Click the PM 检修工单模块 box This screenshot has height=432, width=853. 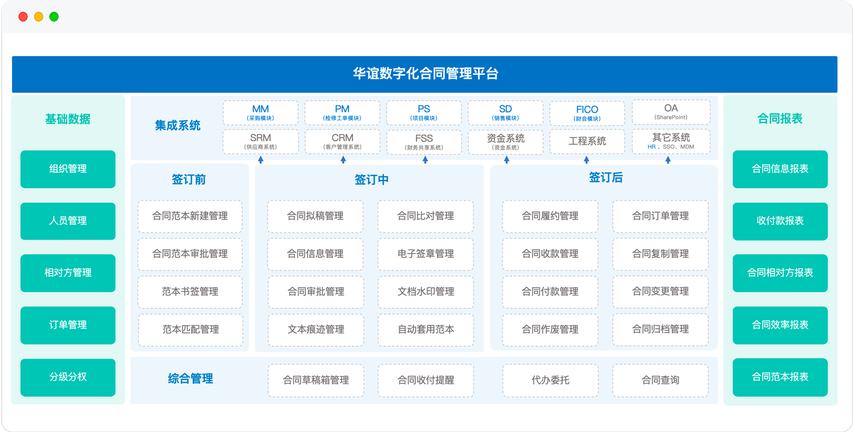point(342,113)
